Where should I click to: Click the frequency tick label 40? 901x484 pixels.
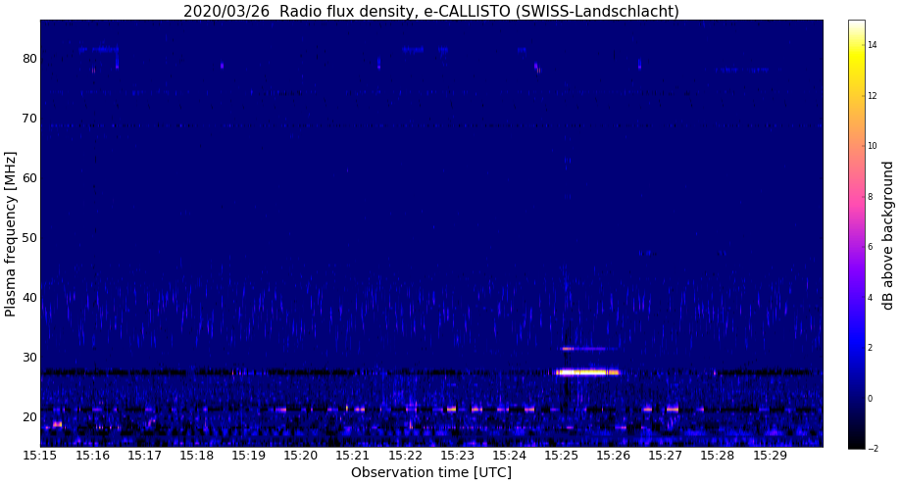[29, 298]
